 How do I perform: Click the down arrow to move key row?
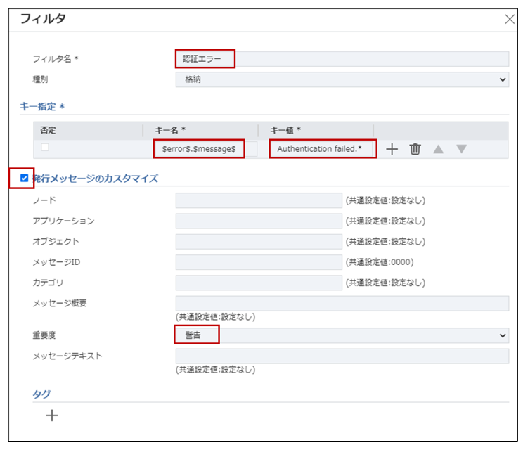pyautogui.click(x=461, y=149)
